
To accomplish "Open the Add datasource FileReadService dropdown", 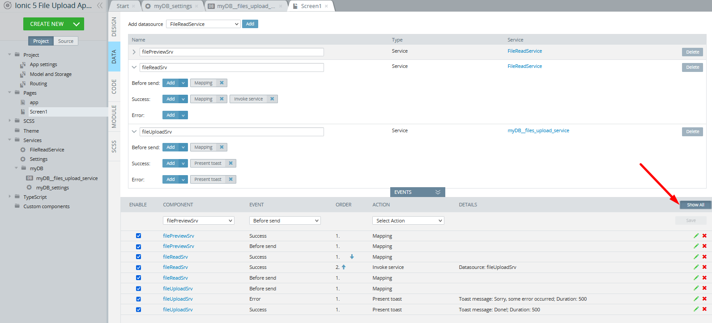I will [x=203, y=24].
